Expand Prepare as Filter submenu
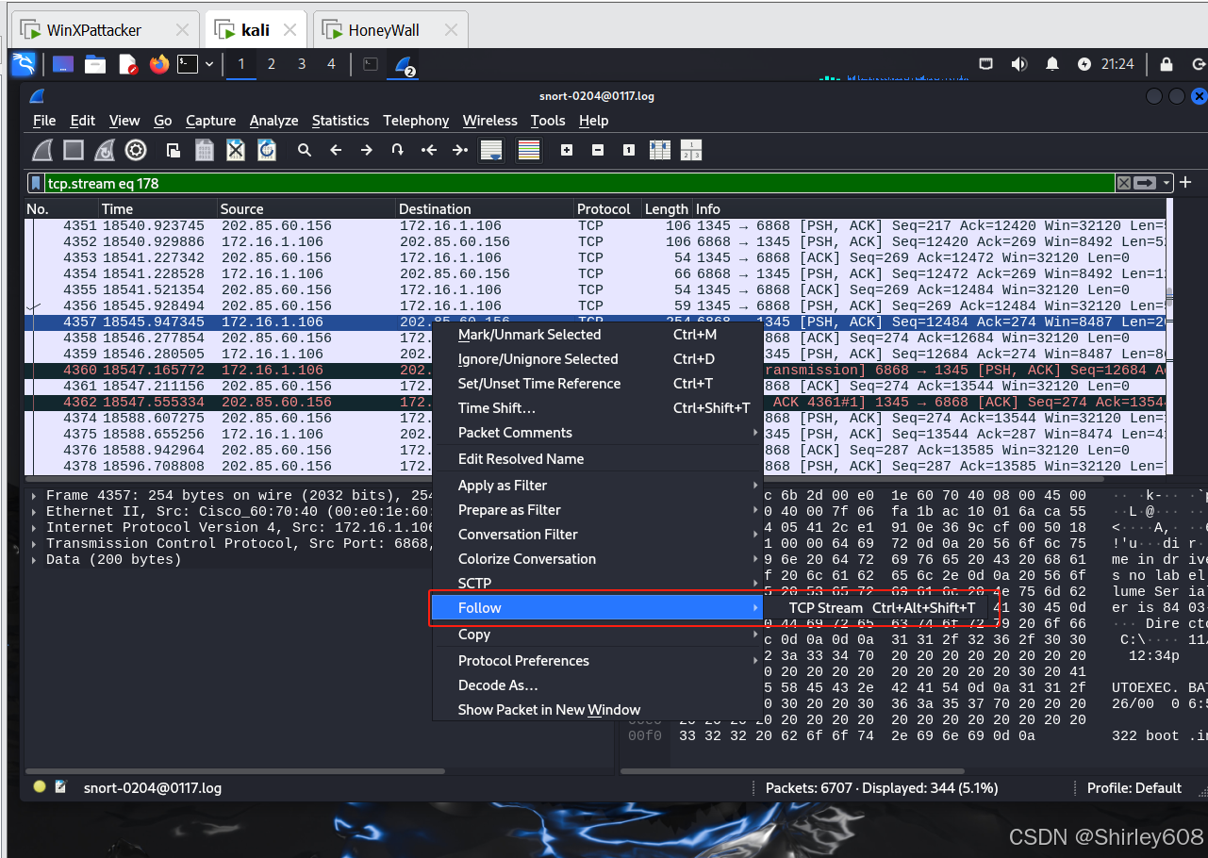Image resolution: width=1208 pixels, height=858 pixels. (597, 510)
